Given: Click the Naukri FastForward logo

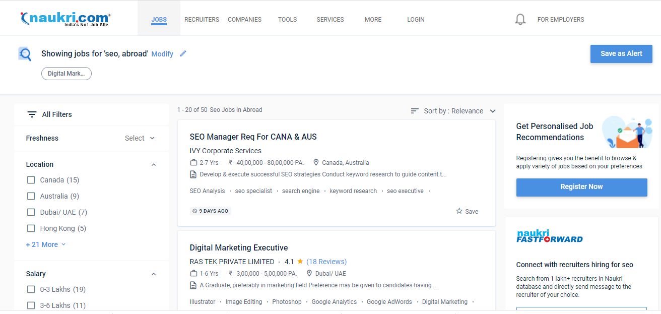Looking at the screenshot, I should [x=550, y=236].
